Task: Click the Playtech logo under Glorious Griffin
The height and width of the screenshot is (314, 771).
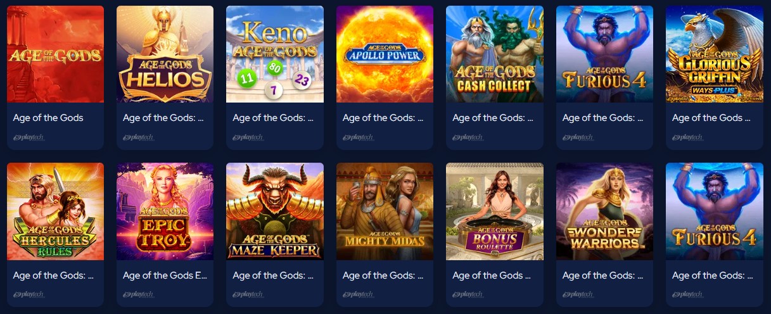Action: coord(687,137)
